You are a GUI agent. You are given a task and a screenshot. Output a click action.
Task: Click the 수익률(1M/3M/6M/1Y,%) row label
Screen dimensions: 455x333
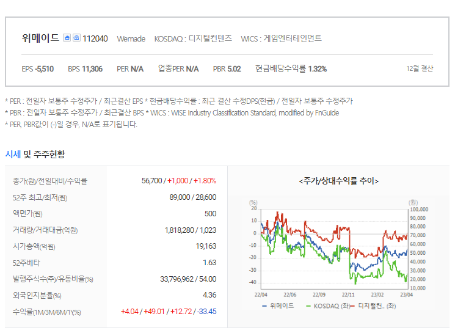click(46, 312)
